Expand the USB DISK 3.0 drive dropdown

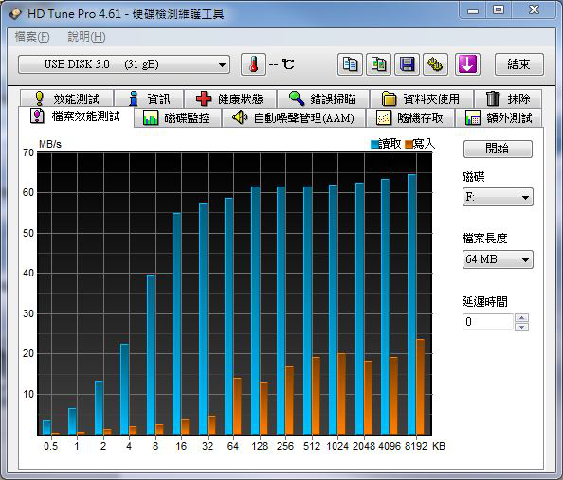click(124, 64)
